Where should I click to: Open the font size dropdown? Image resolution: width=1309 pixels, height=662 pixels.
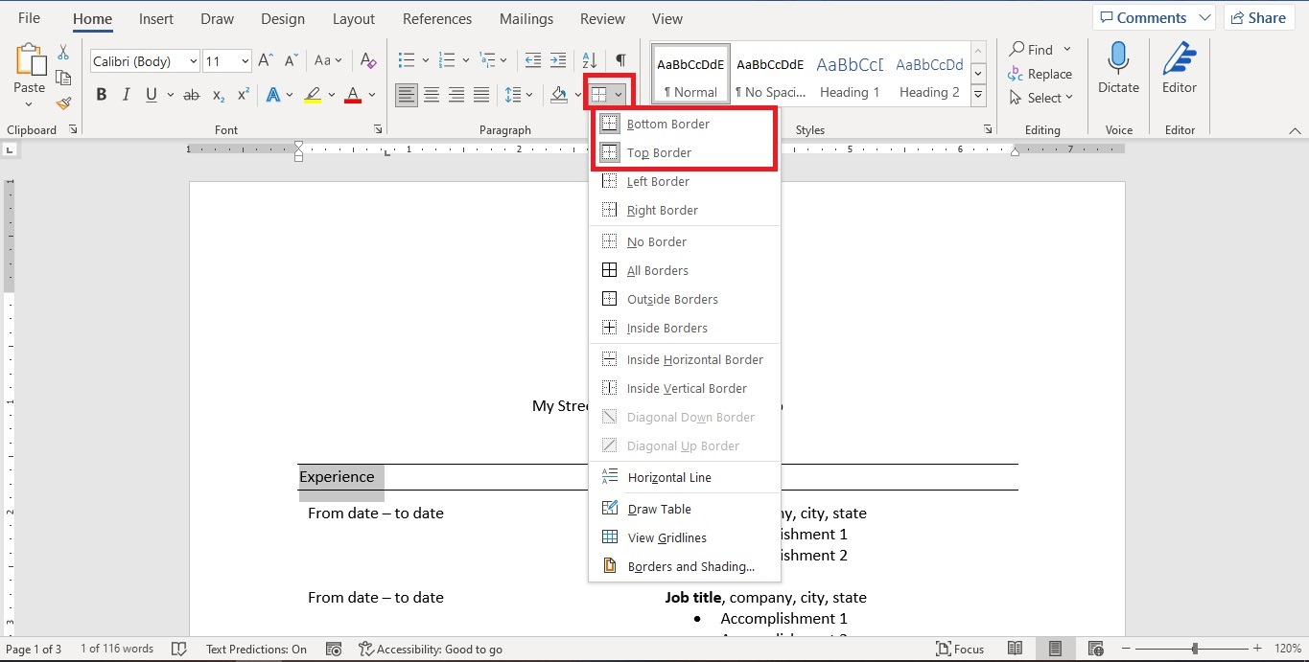pyautogui.click(x=245, y=61)
